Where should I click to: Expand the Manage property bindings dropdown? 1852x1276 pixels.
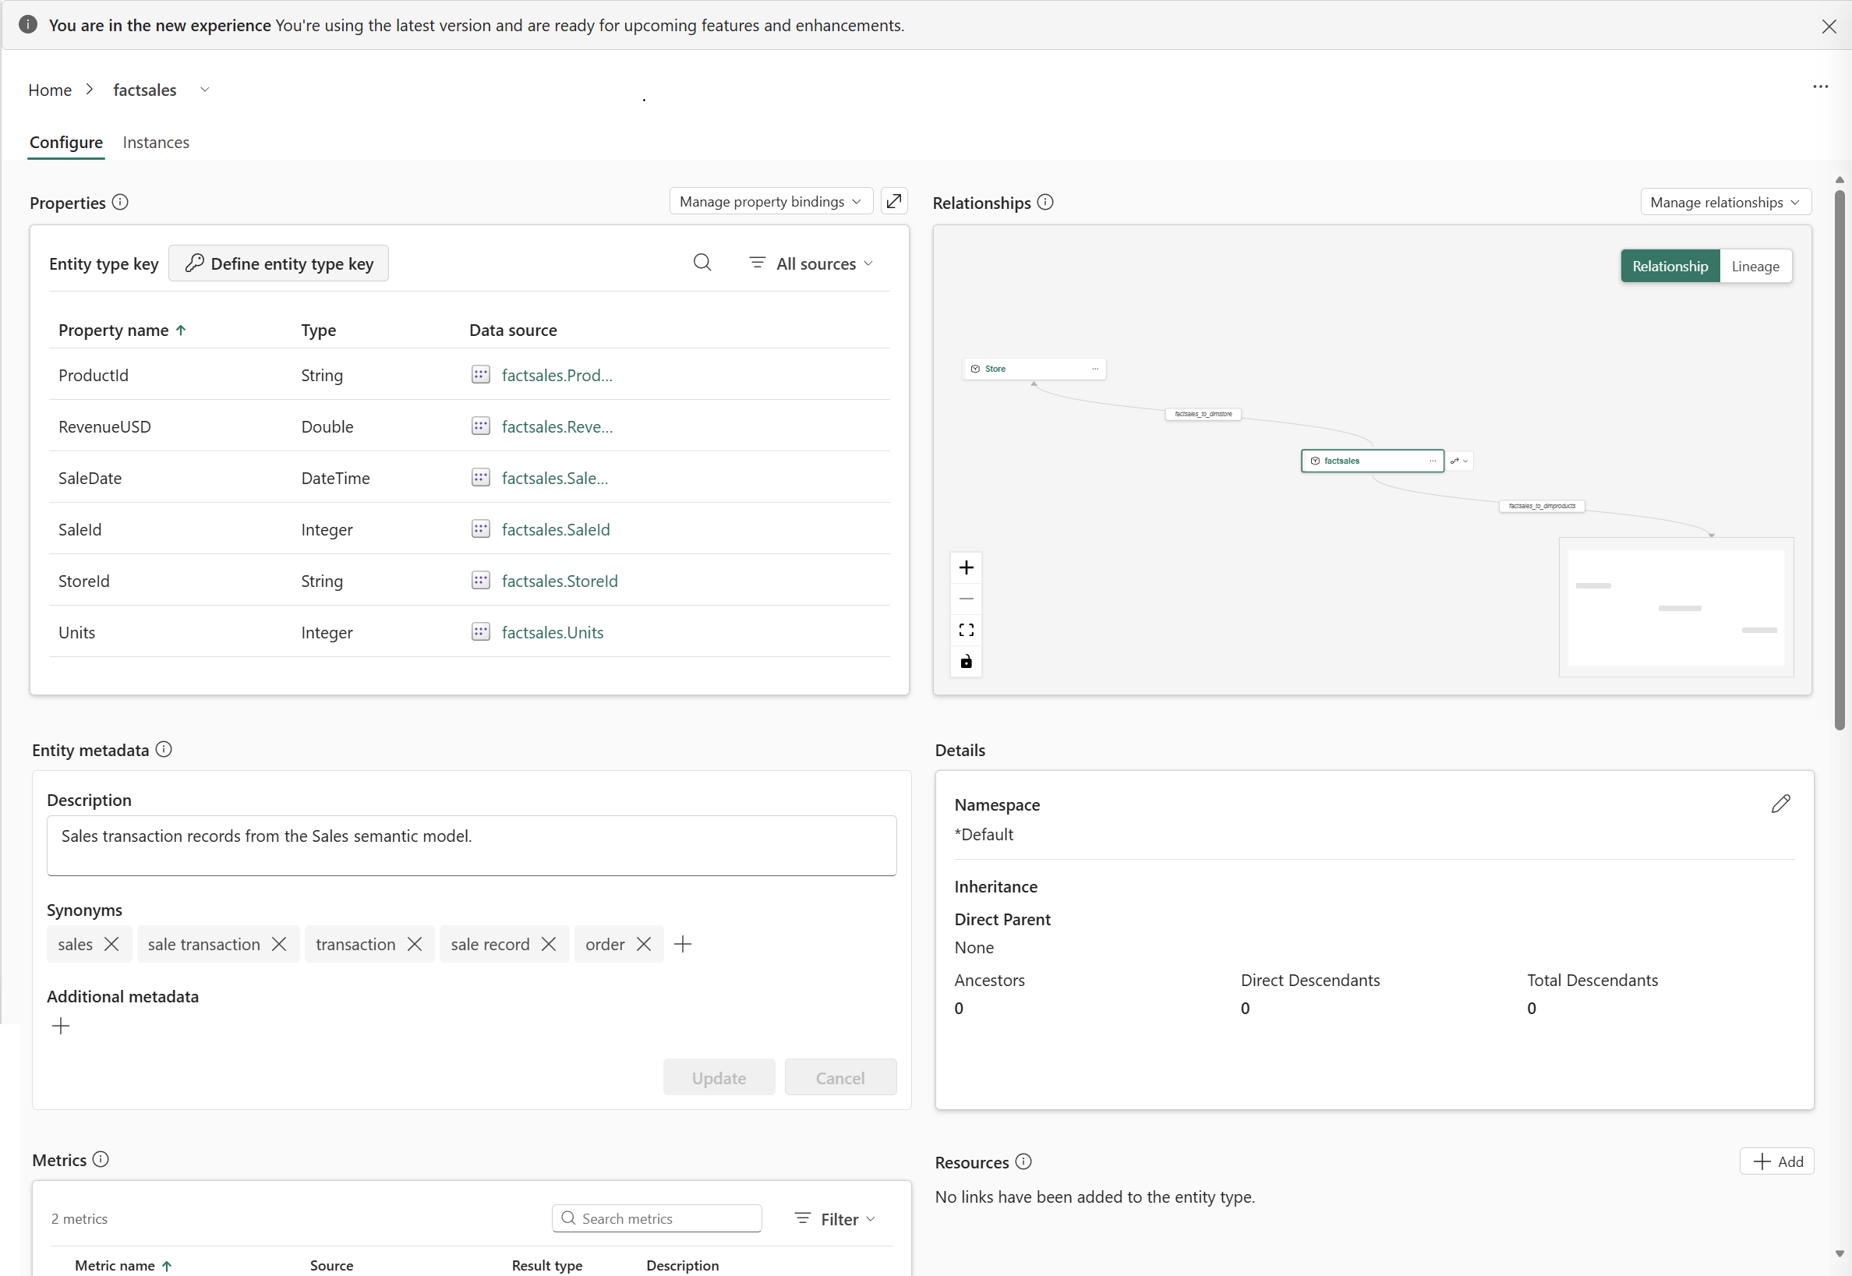tap(771, 201)
